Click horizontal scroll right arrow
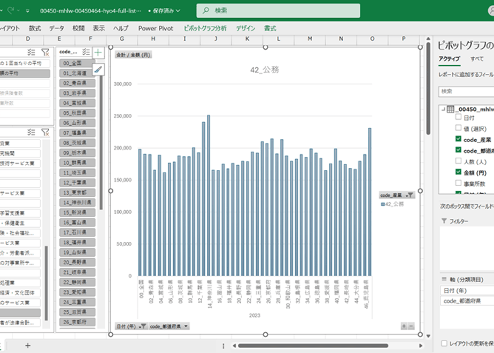Screen dimensions: 494x353 [x=421, y=346]
